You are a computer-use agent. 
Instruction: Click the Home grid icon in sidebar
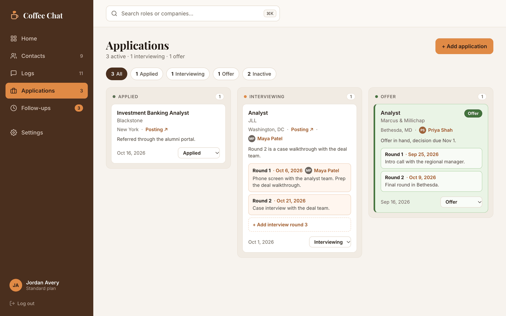[x=14, y=39]
